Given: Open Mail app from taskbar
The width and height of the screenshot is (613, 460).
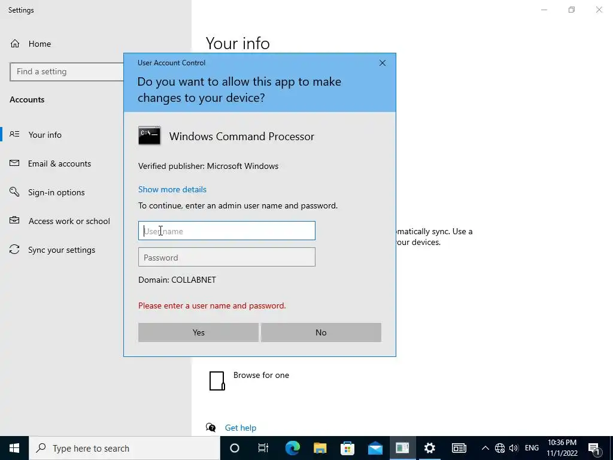Looking at the screenshot, I should 375,448.
